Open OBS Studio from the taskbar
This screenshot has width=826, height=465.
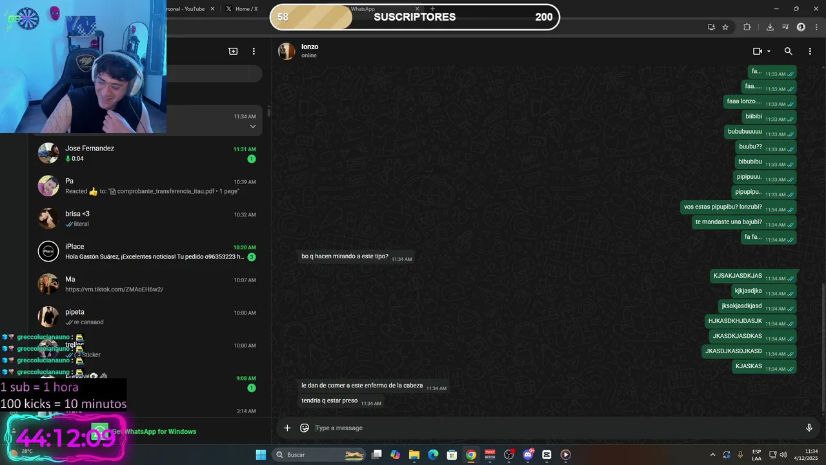click(509, 455)
